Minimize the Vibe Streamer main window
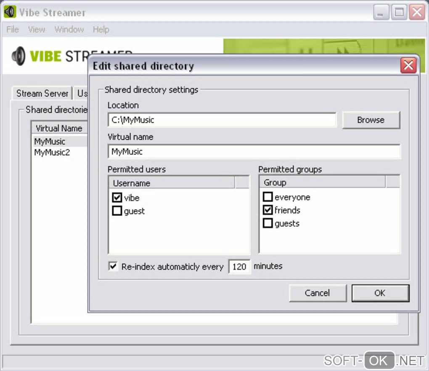This screenshot has height=371, width=429. (381, 12)
